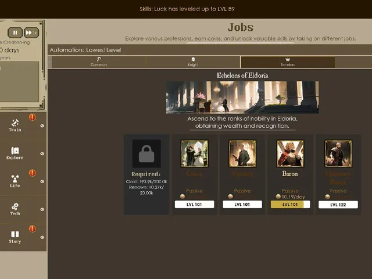
Task: Click the Eldoria palace banner image
Action: (x=242, y=97)
